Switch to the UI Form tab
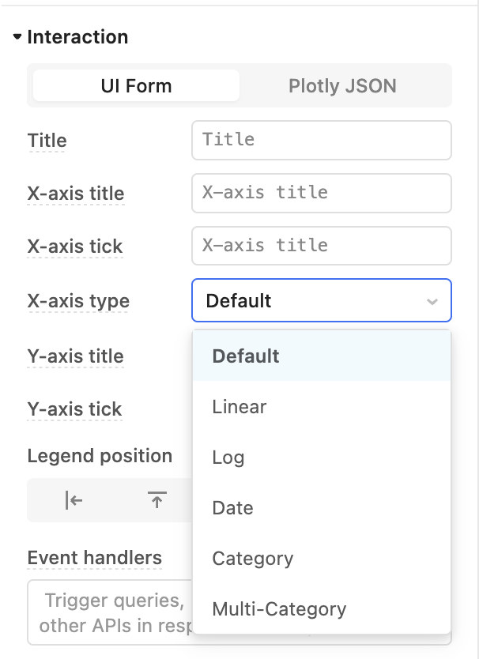This screenshot has width=479, height=659. pos(136,86)
